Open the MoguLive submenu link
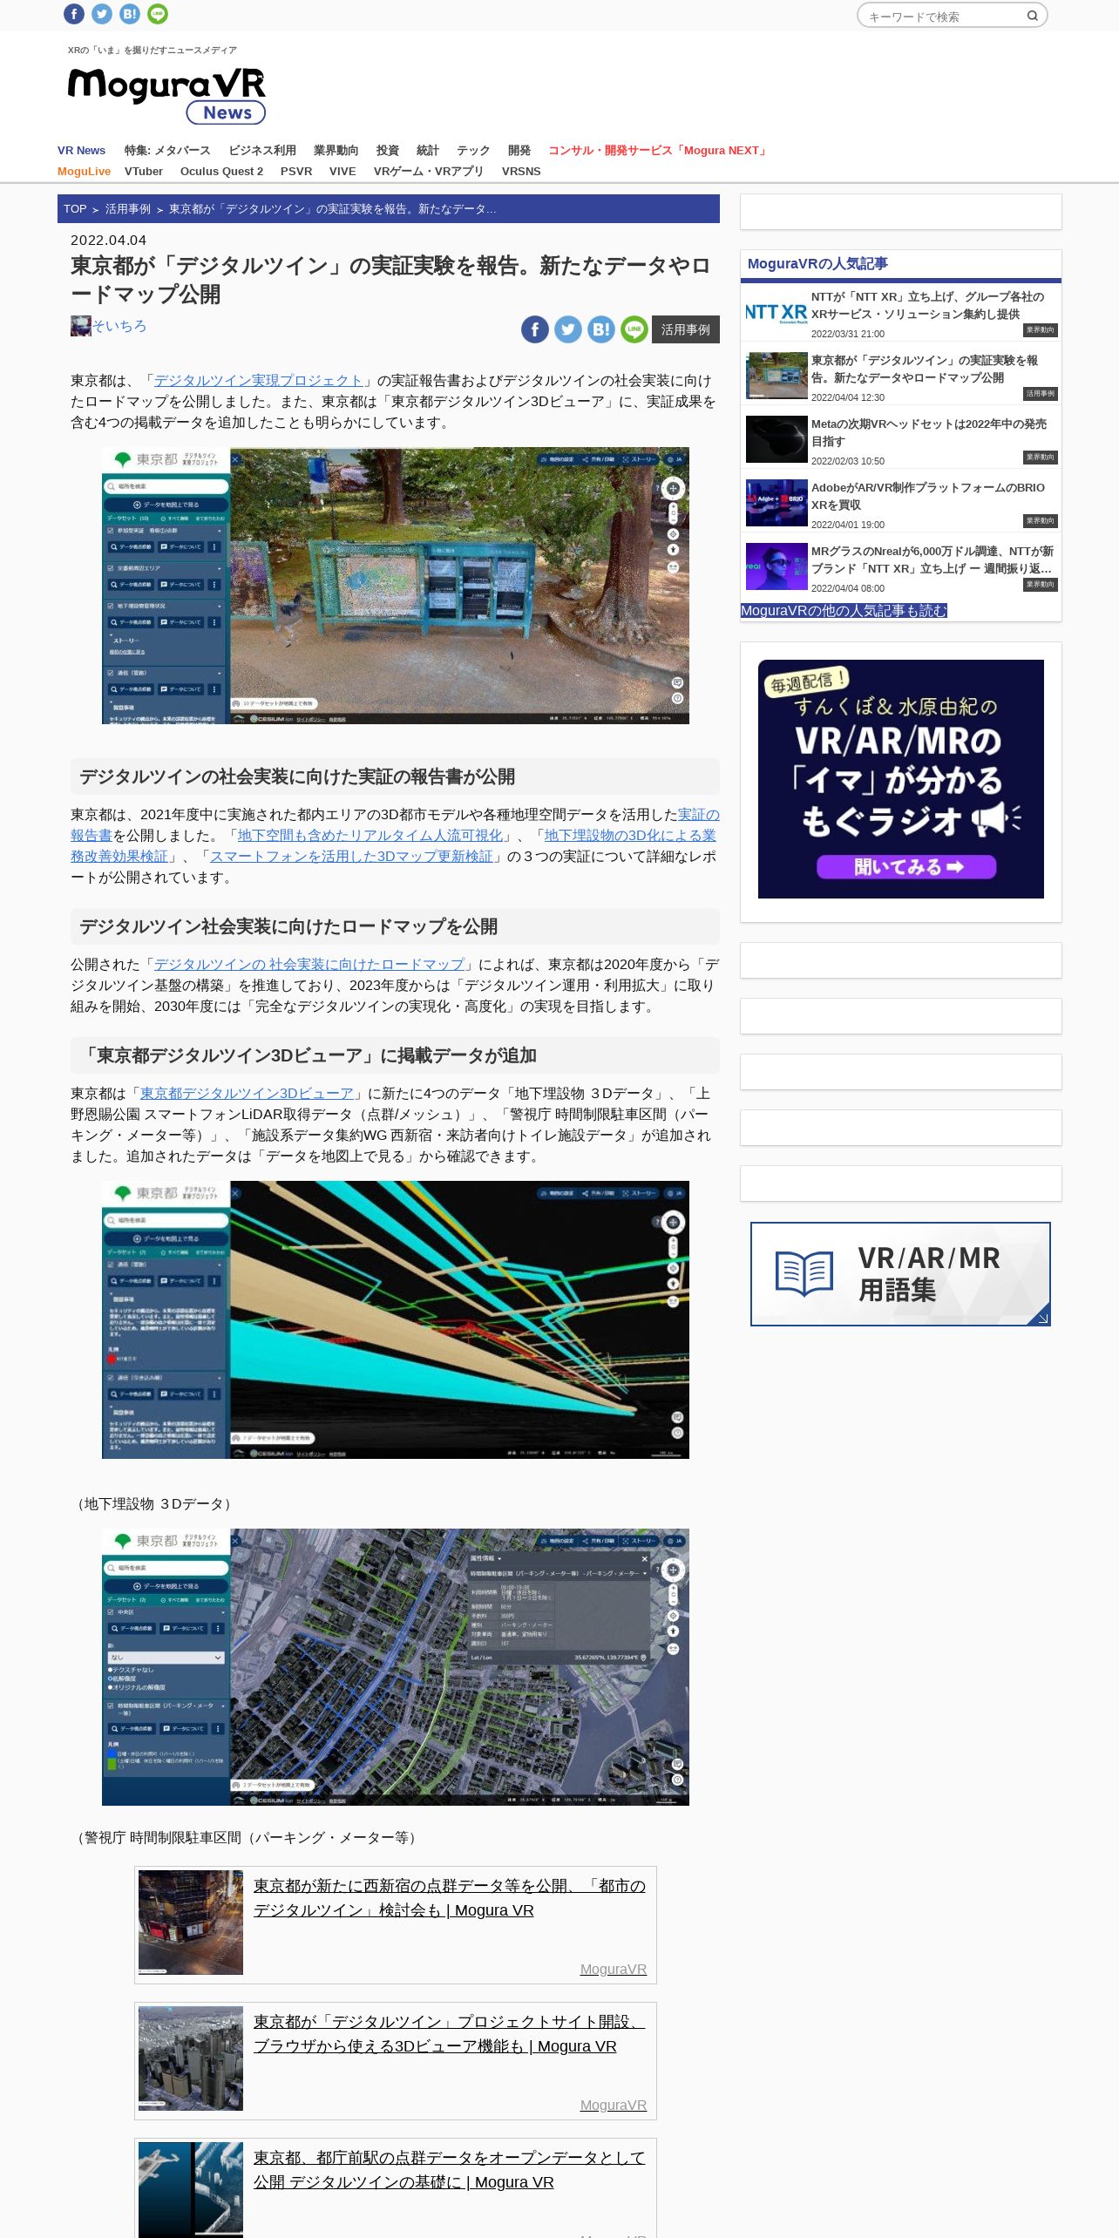Viewport: 1119px width, 2238px height. (x=84, y=171)
